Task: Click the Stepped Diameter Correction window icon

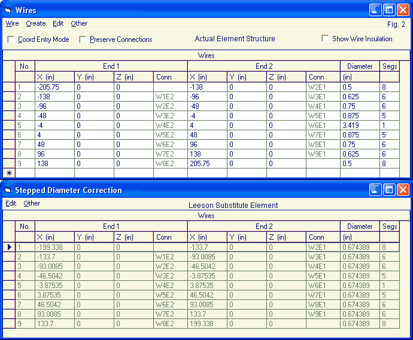Action: pyautogui.click(x=8, y=190)
